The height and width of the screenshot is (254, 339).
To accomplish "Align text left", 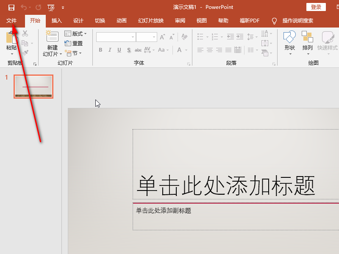I will [200, 50].
